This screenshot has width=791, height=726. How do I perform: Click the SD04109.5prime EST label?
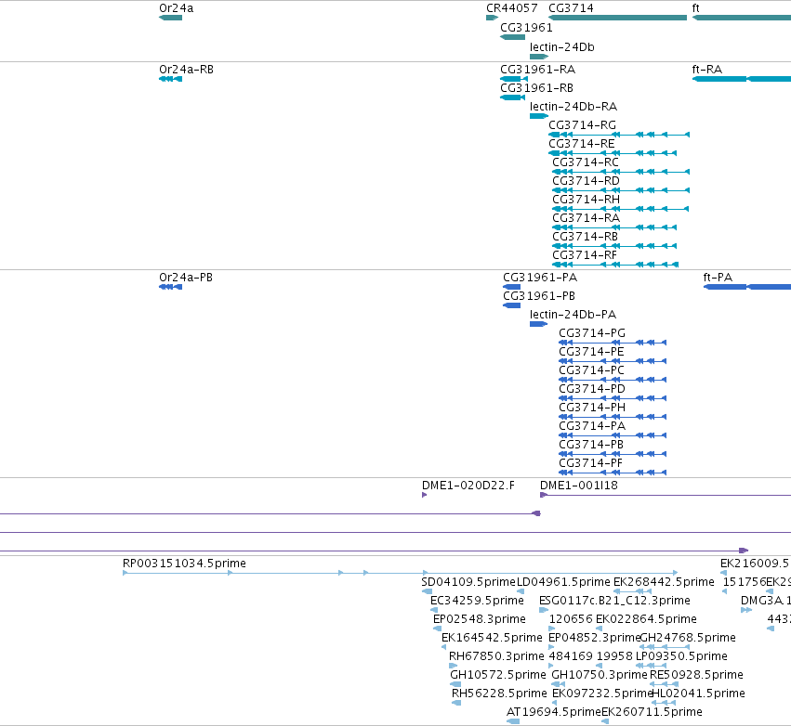(468, 582)
